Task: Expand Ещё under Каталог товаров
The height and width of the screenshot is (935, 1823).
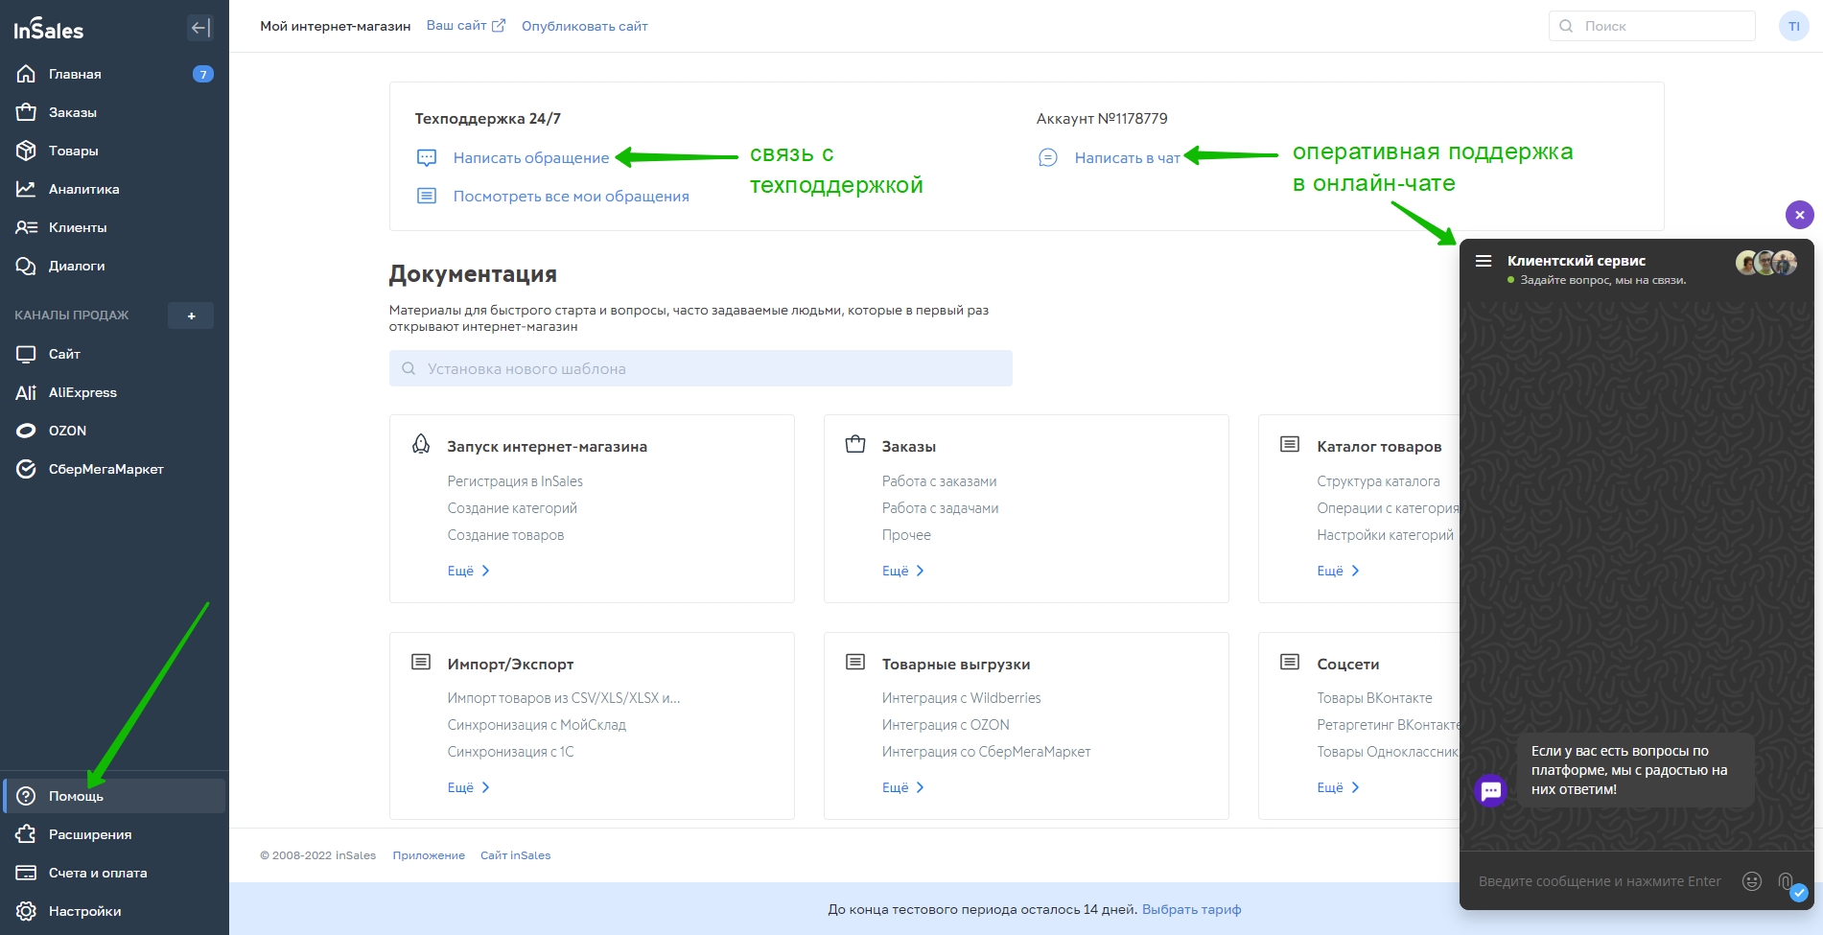Action: [x=1338, y=571]
